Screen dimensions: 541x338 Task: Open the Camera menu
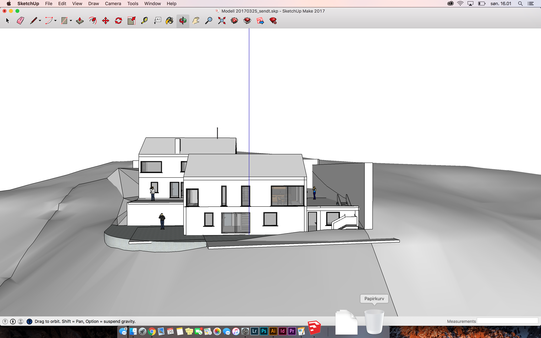click(113, 4)
